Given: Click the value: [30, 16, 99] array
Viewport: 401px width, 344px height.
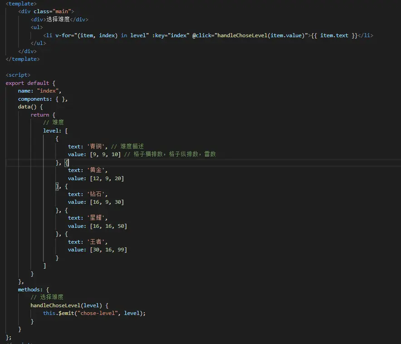Looking at the screenshot, I should tap(97, 250).
